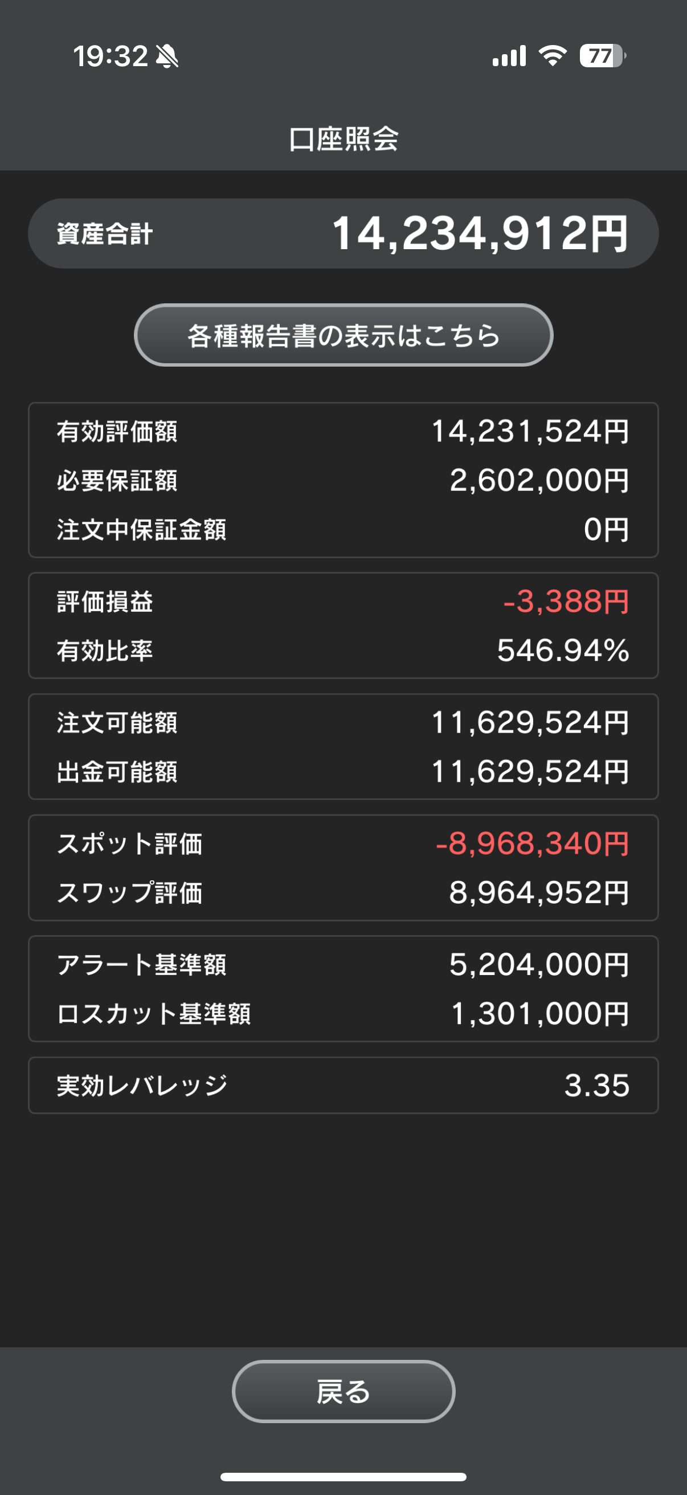Image resolution: width=687 pixels, height=1495 pixels.
Task: Tap the silent mode bell icon
Action: coord(167,56)
